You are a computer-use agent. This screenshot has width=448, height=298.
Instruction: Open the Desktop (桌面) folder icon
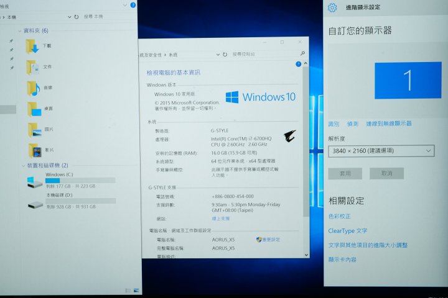[34, 109]
